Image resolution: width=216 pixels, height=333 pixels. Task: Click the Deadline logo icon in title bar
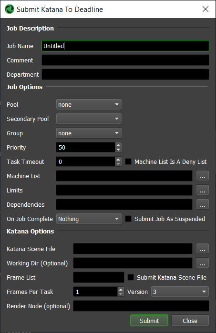pos(10,10)
